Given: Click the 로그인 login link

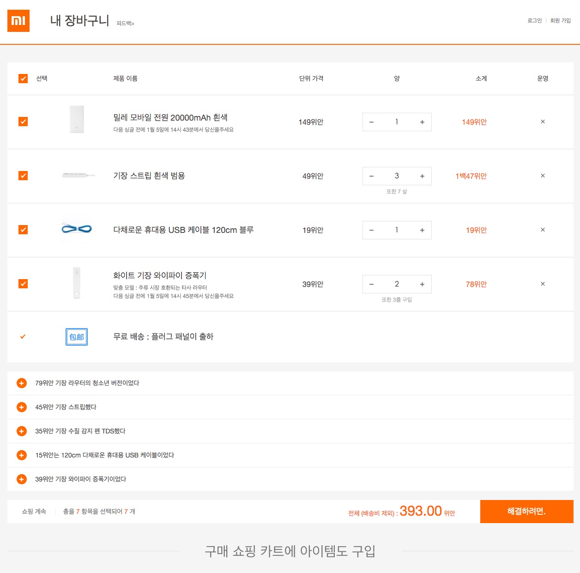Looking at the screenshot, I should pyautogui.click(x=534, y=21).
